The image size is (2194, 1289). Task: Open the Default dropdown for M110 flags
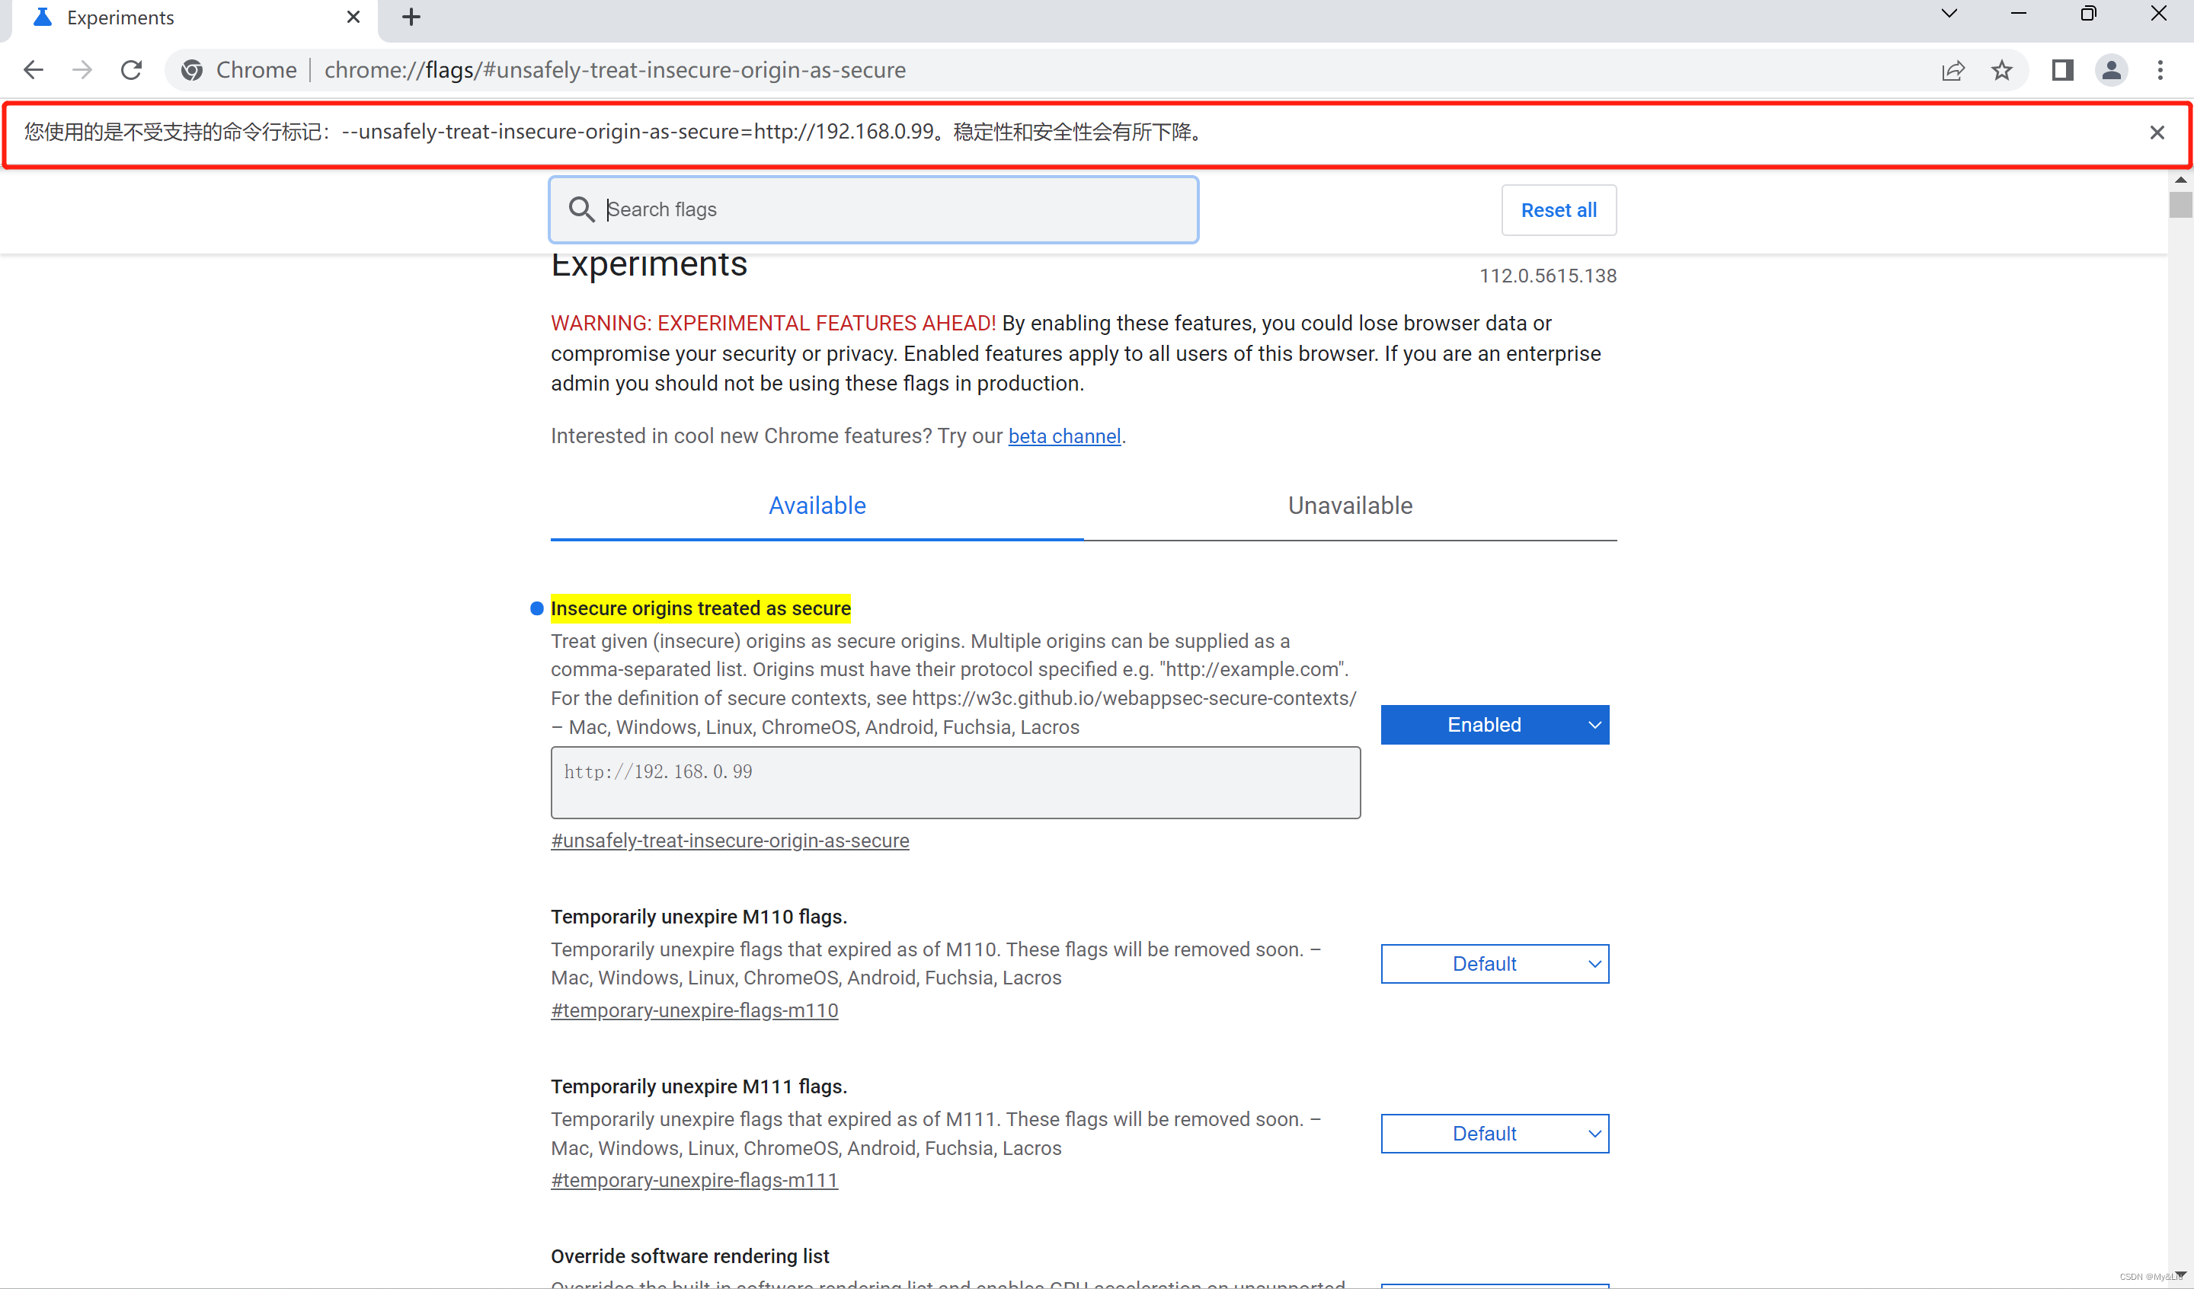click(x=1494, y=963)
